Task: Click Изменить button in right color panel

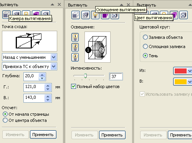Action: [x=153, y=135]
